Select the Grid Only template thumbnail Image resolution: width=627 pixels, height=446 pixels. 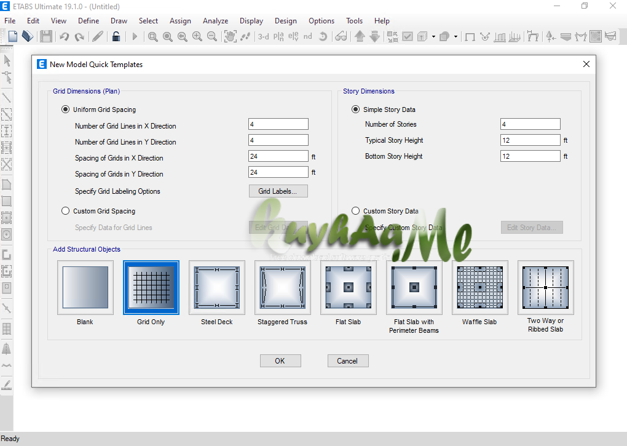(151, 287)
